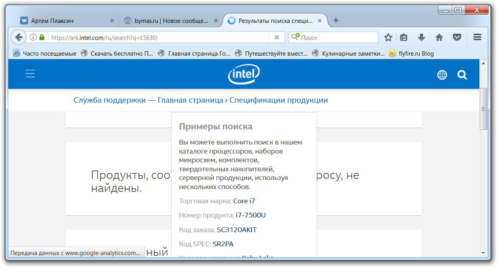The width and height of the screenshot is (498, 268).
Task: Save the page to Pocket
Action: pos(457,37)
